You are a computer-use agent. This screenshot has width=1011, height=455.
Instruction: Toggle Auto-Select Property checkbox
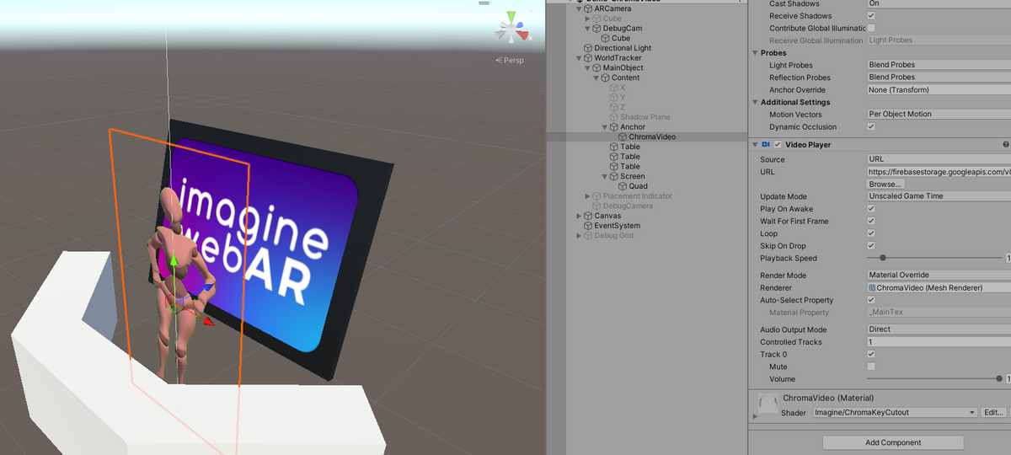coord(871,300)
